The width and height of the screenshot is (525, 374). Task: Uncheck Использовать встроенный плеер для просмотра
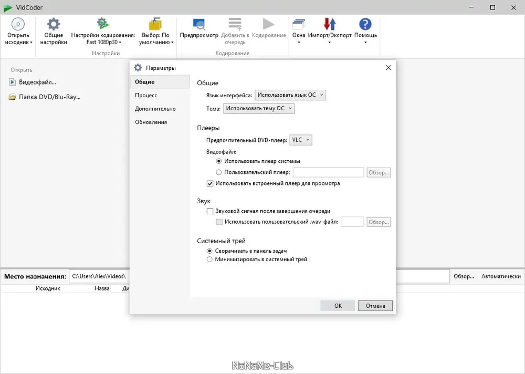[210, 184]
